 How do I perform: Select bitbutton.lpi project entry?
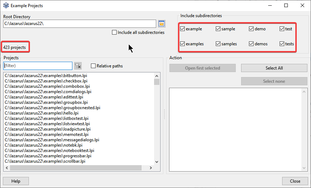(46, 76)
